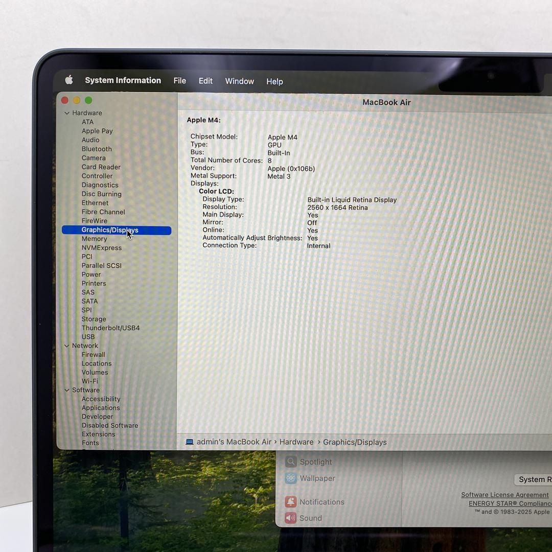Collapse the Network section
The image size is (552, 552).
coord(67,346)
